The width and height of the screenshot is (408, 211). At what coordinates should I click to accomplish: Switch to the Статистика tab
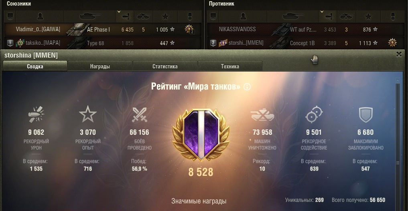(165, 66)
